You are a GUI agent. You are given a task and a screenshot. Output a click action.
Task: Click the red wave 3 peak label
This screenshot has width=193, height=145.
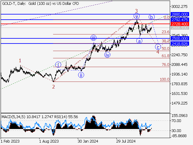pos(136,11)
